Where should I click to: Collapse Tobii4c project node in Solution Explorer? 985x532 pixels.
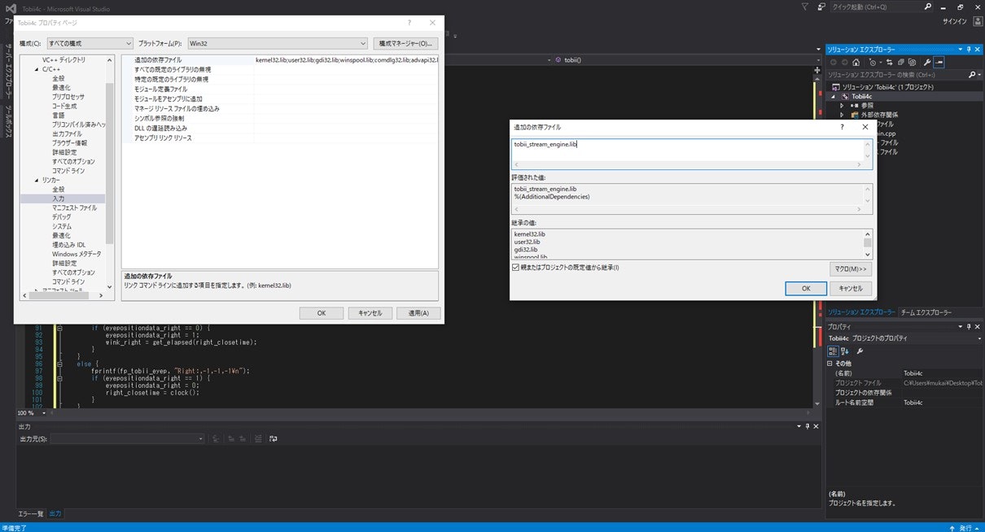click(834, 96)
